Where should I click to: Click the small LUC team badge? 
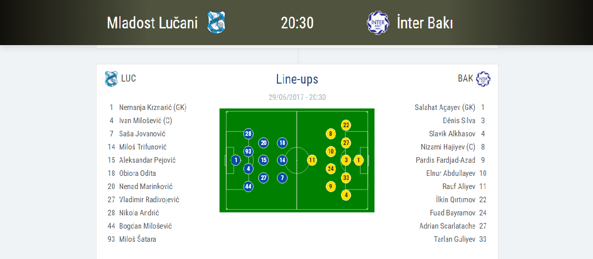[x=111, y=79]
